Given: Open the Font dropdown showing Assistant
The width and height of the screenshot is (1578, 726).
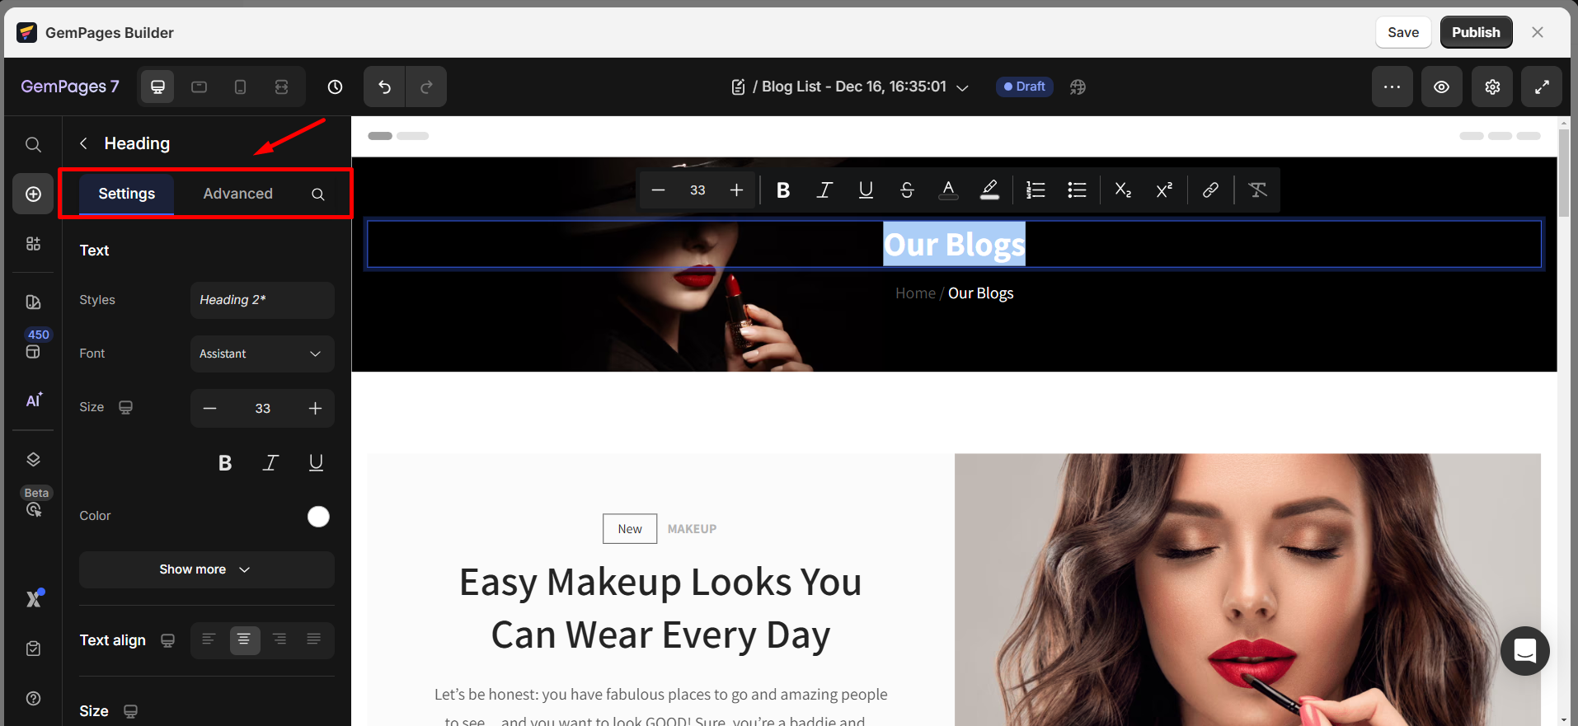Looking at the screenshot, I should click(x=261, y=354).
